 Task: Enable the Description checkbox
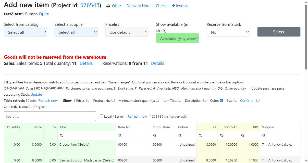tap(205, 100)
